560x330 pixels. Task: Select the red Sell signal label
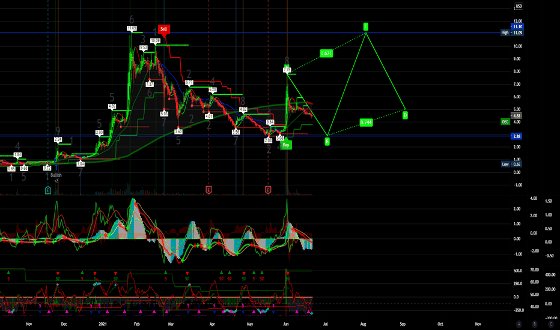point(163,29)
